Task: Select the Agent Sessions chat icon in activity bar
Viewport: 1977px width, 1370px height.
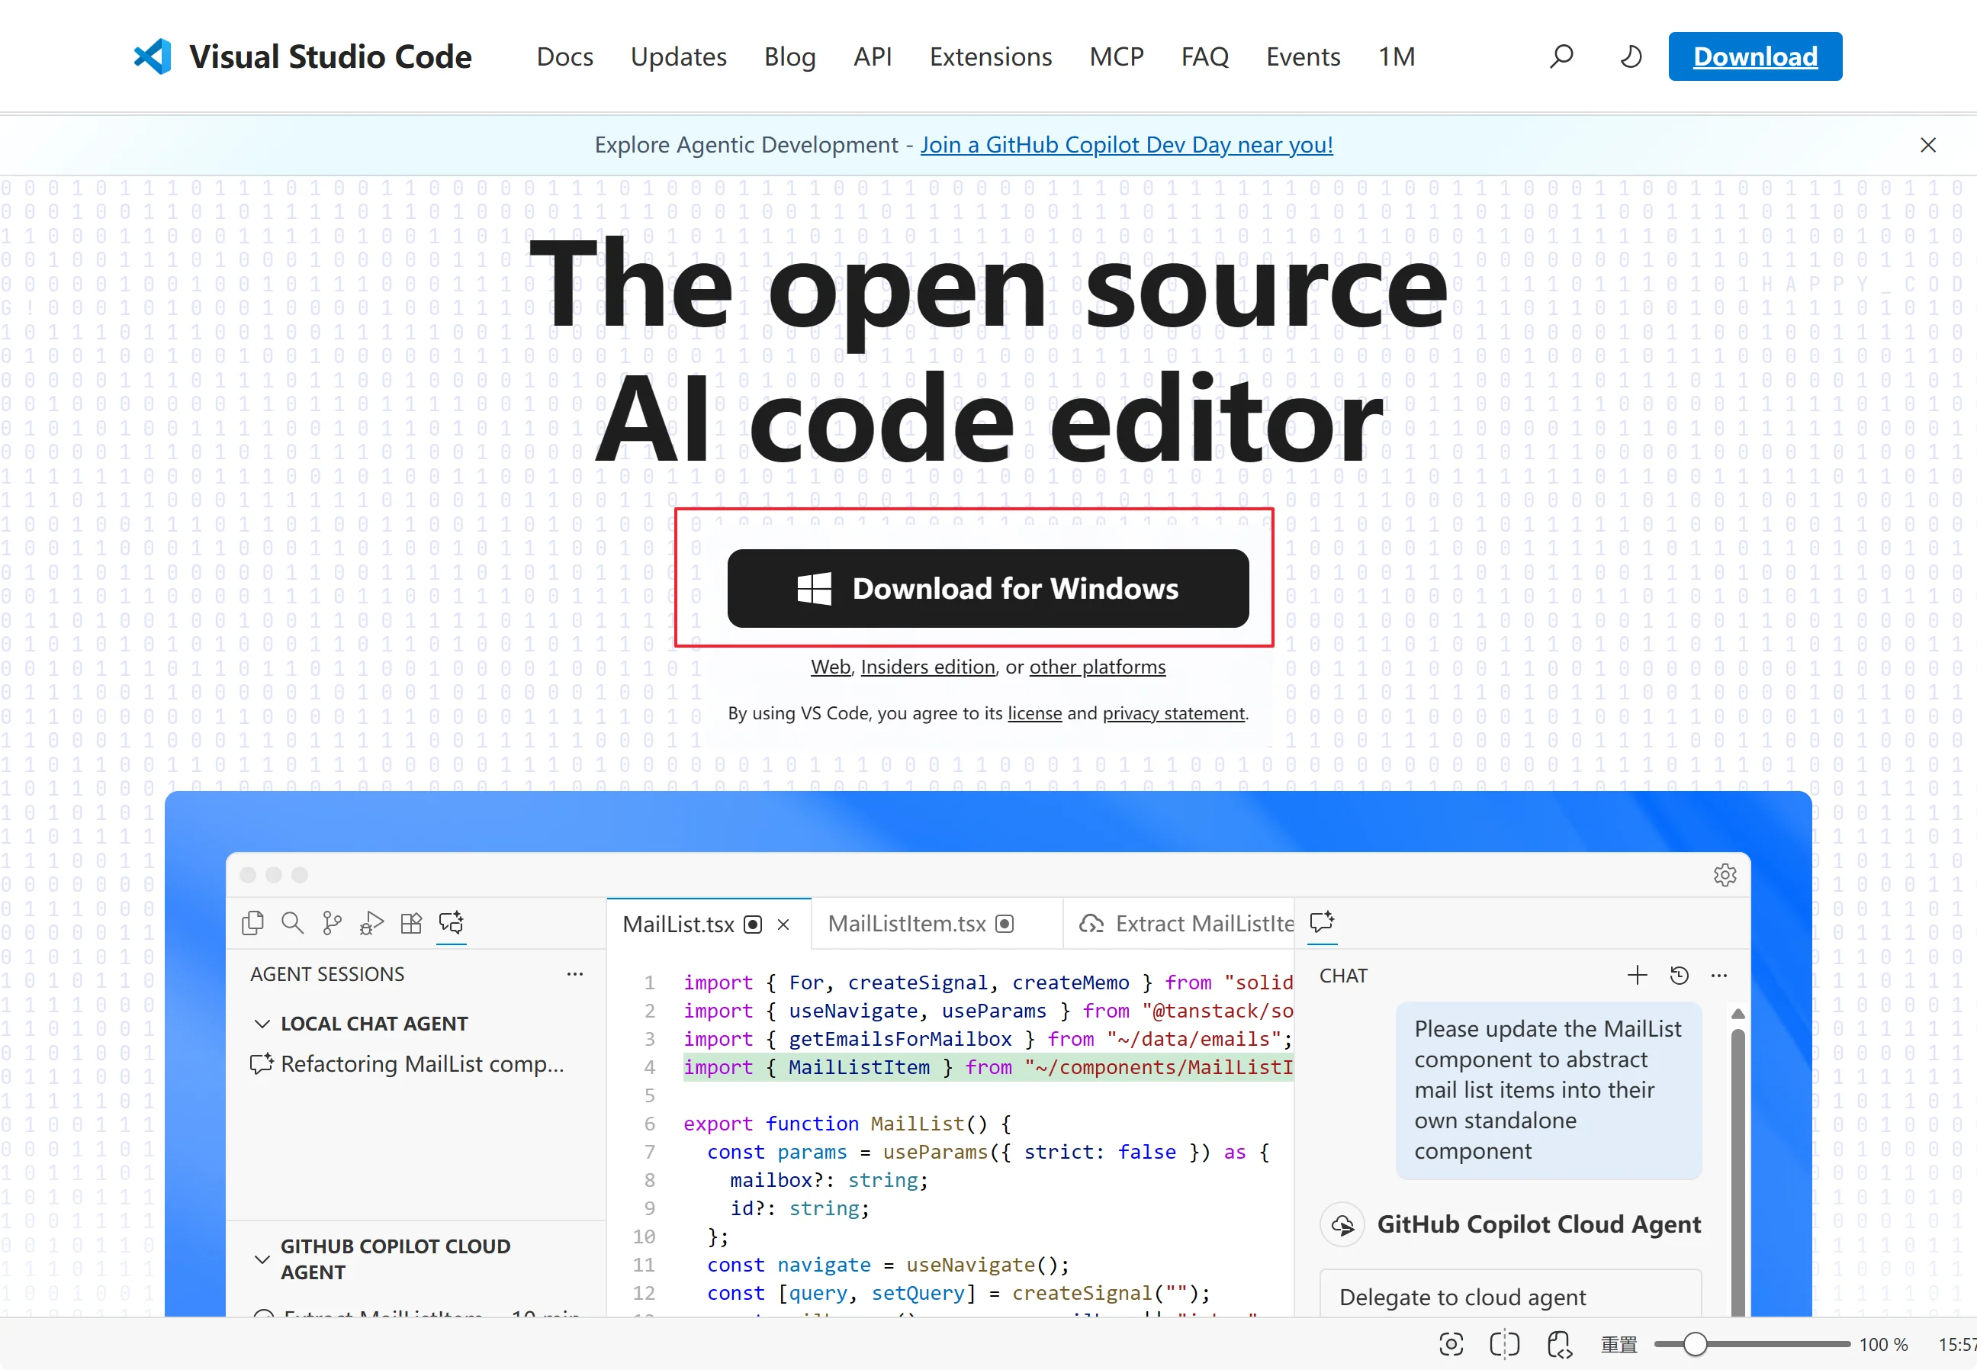Action: coord(452,923)
